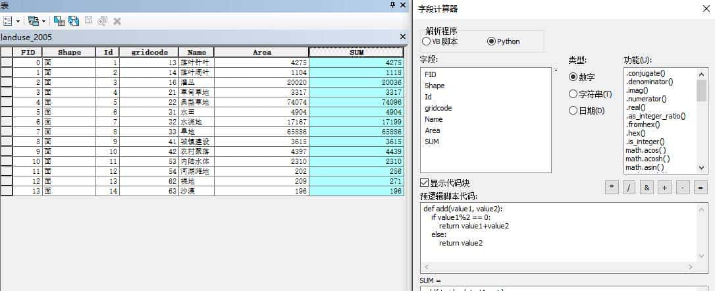Click the Select By Attributes toolbar icon

[59, 21]
